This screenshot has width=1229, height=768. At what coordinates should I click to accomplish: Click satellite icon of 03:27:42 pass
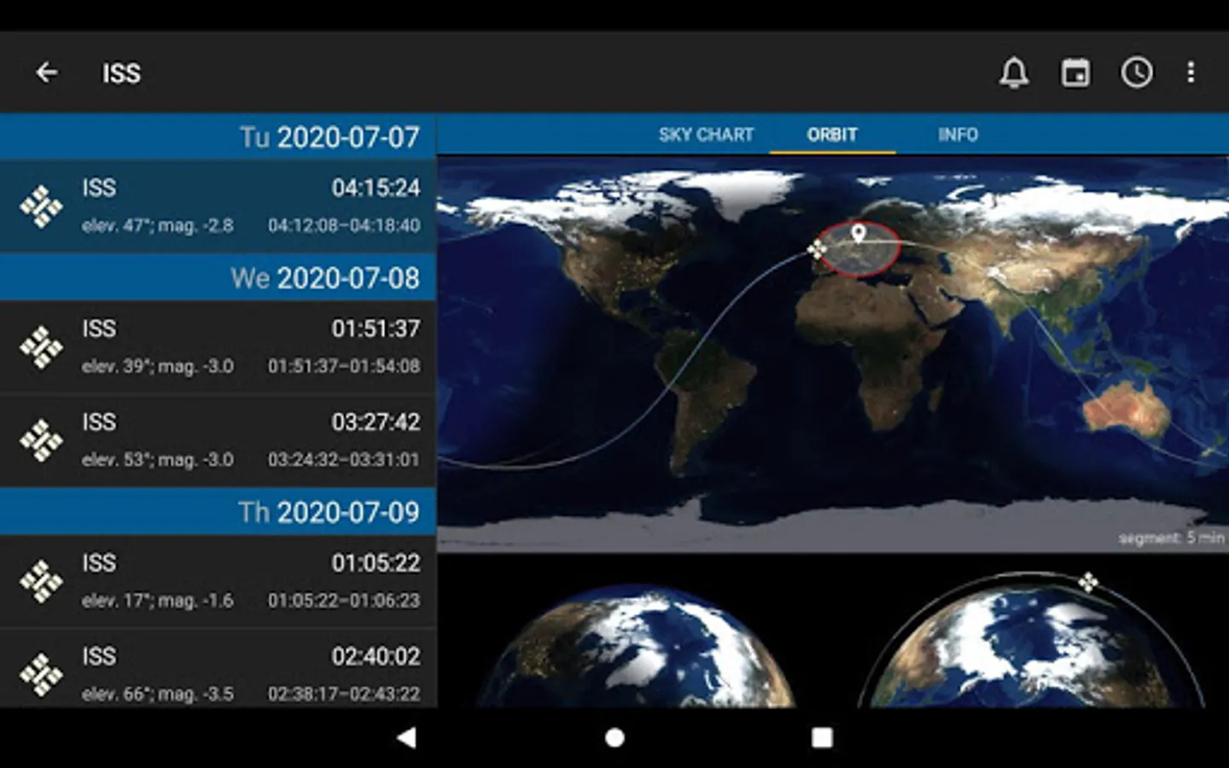41,440
